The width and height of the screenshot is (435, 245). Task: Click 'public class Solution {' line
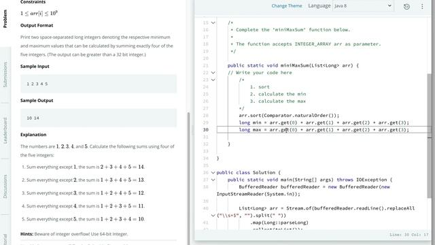point(249,172)
